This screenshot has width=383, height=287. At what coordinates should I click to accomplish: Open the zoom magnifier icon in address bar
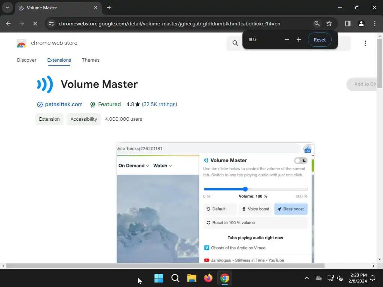(317, 24)
